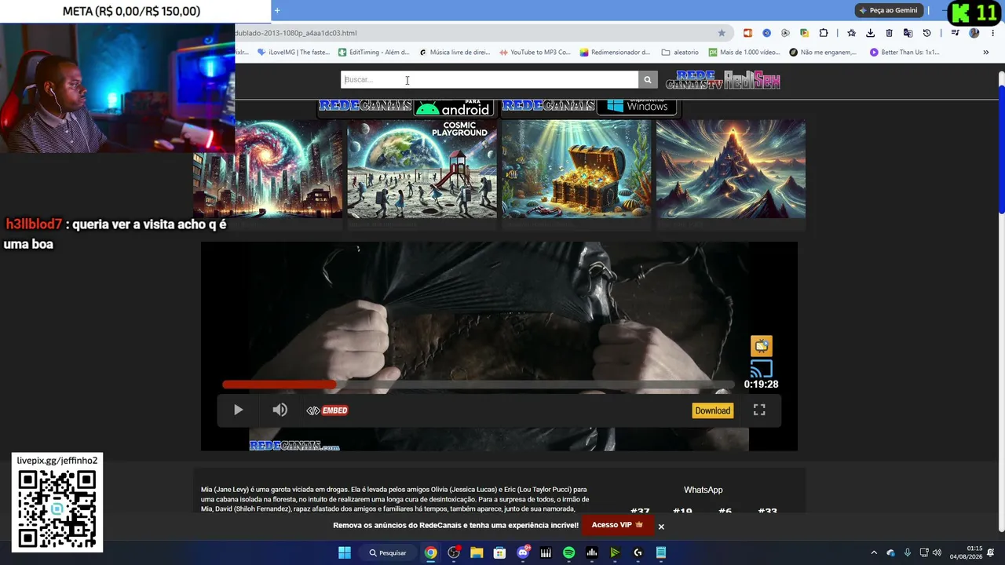Open the RedeCanais TV logo link
Viewport: 1005px width, 565px height.
(694, 80)
